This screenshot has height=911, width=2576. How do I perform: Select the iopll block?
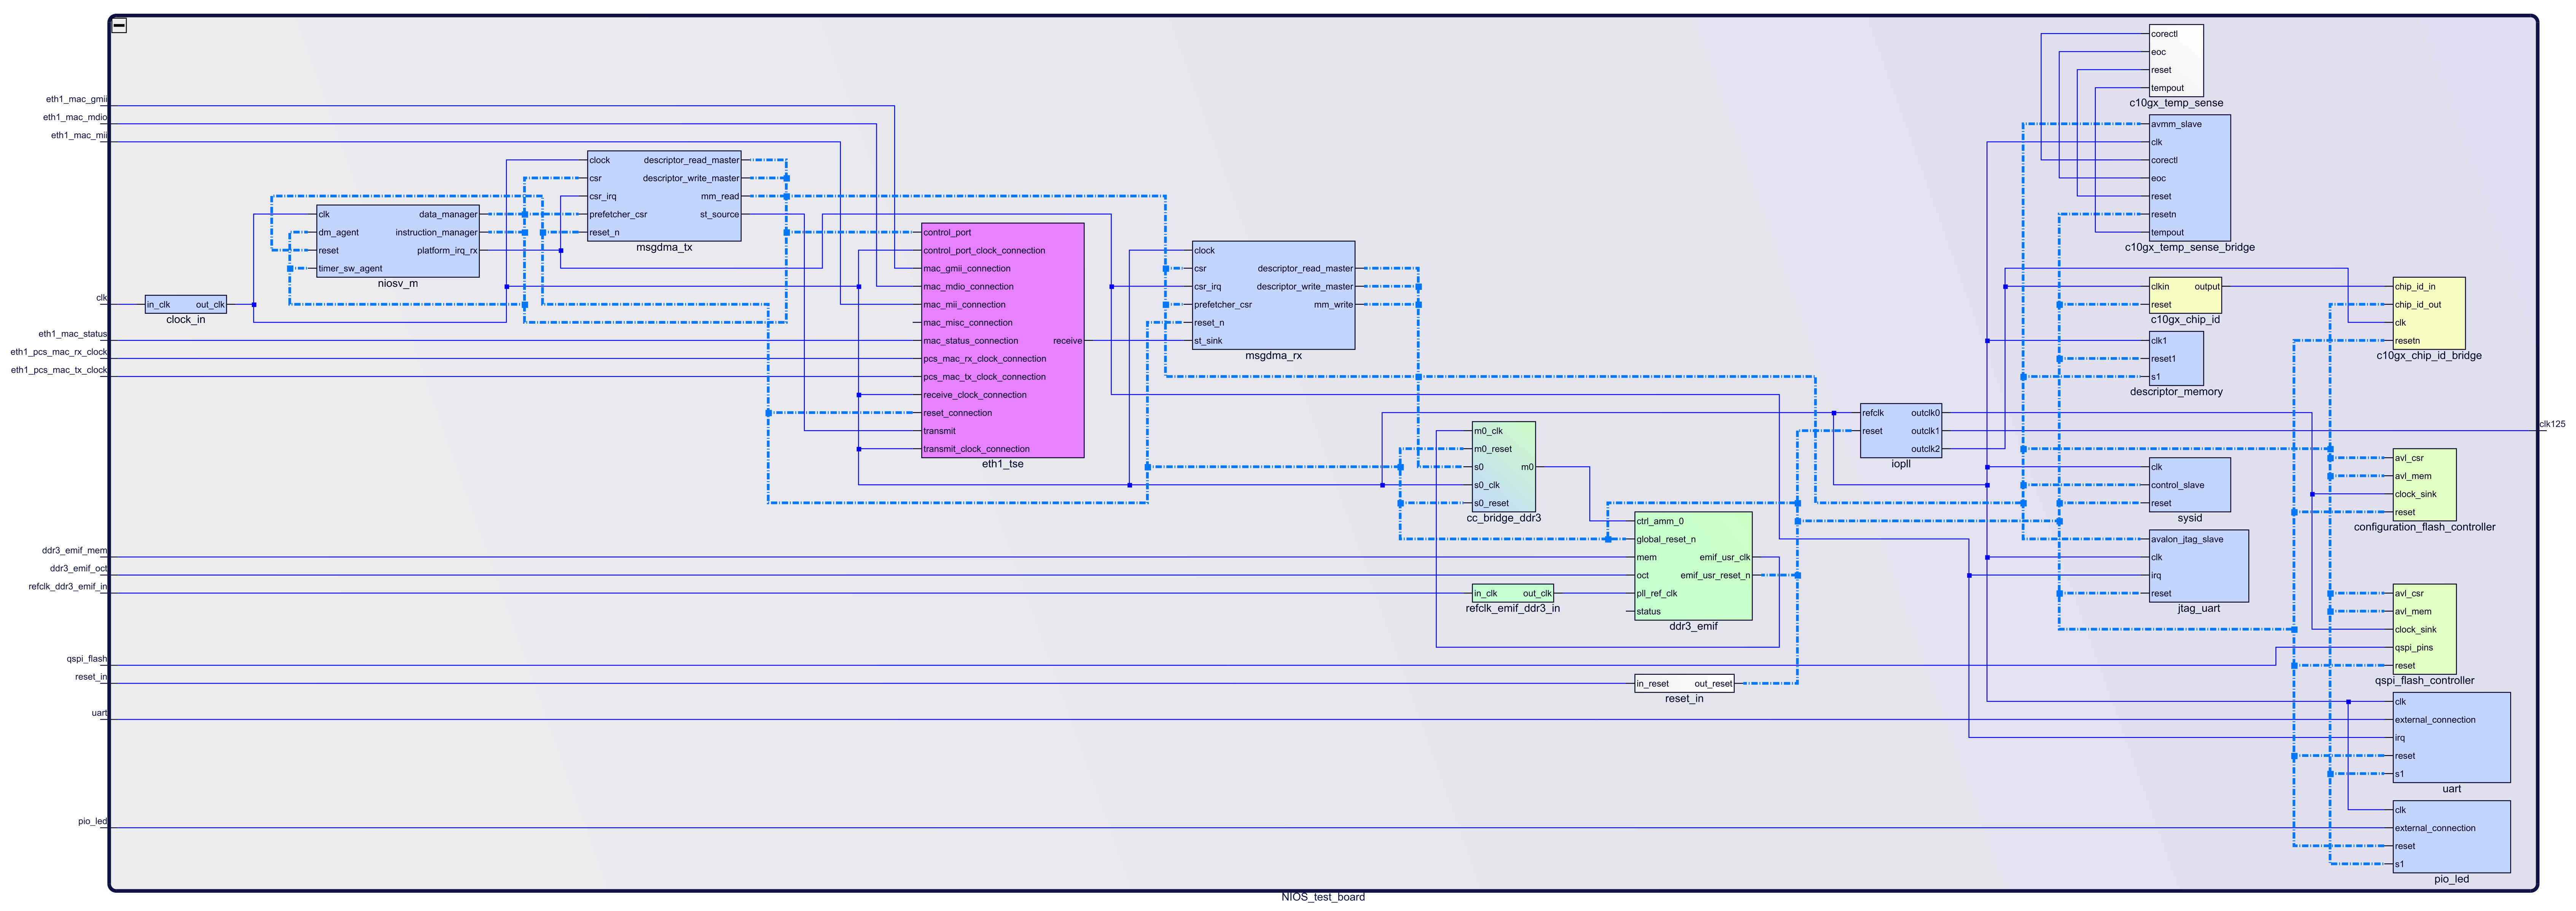pyautogui.click(x=1901, y=431)
